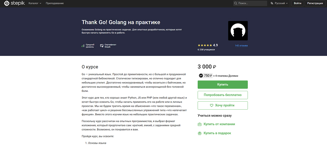Screen dimensions: 327x146
Task: Click the Средний уровень bars icon
Action: (x=83, y=46)
